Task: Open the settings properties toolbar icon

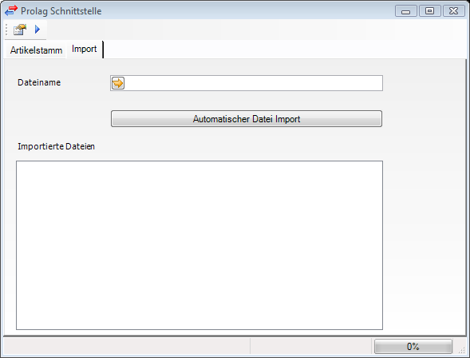Action: point(20,30)
